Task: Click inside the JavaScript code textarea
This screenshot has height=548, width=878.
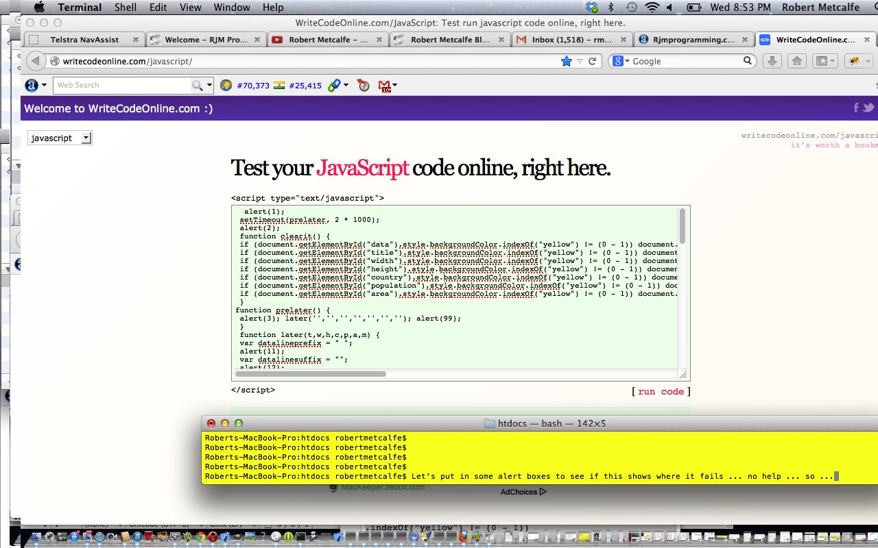Action: (455, 288)
